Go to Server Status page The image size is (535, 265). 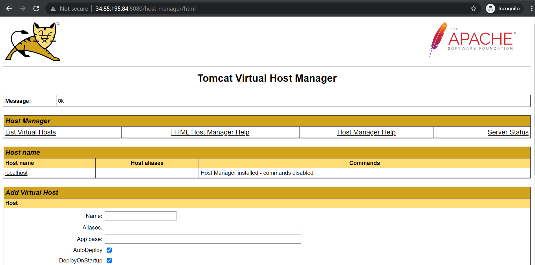(x=508, y=132)
